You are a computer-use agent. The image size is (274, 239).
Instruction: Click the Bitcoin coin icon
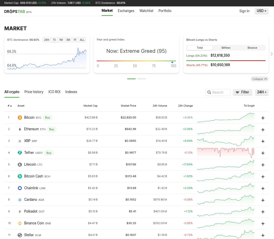pos(20,117)
